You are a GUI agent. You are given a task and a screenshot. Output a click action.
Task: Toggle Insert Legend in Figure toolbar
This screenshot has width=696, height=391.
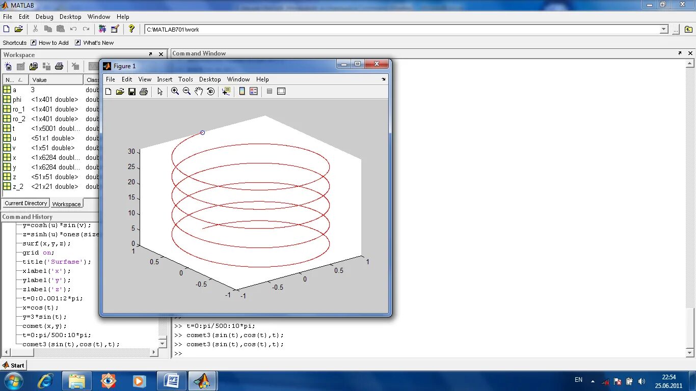point(254,91)
